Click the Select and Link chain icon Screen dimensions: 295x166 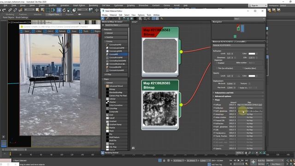click(10, 10)
